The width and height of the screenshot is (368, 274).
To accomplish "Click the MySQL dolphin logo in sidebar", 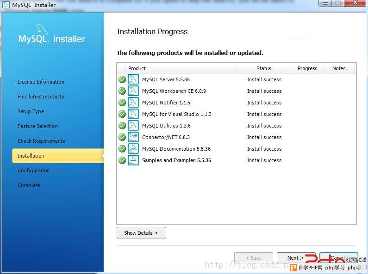I will [42, 29].
